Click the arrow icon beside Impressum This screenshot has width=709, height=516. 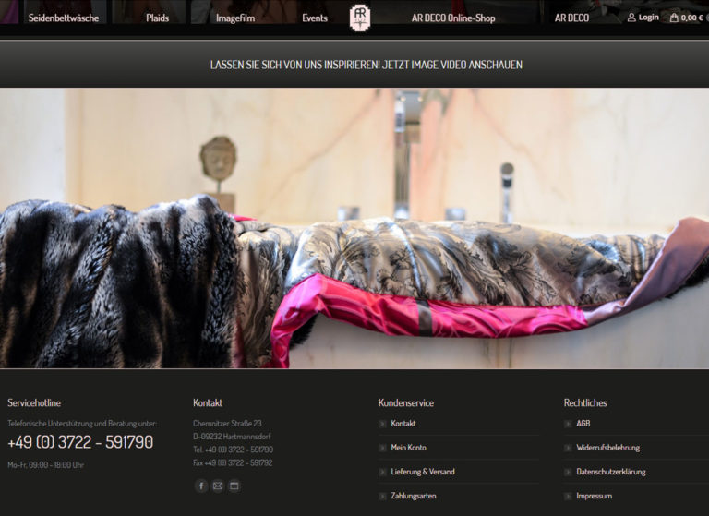[568, 496]
